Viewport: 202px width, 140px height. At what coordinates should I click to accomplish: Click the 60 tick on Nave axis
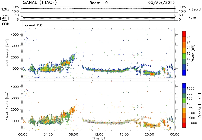tap(181, 15)
